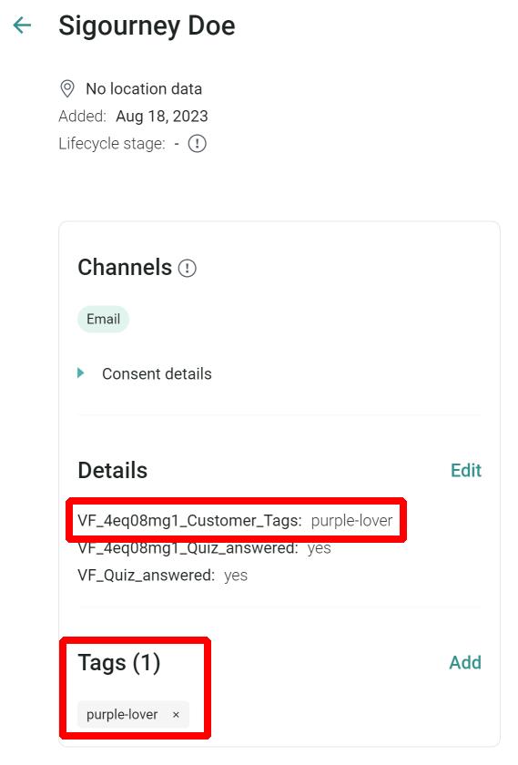The image size is (518, 765).
Task: Expand the Consent details triangle
Action: 81,373
